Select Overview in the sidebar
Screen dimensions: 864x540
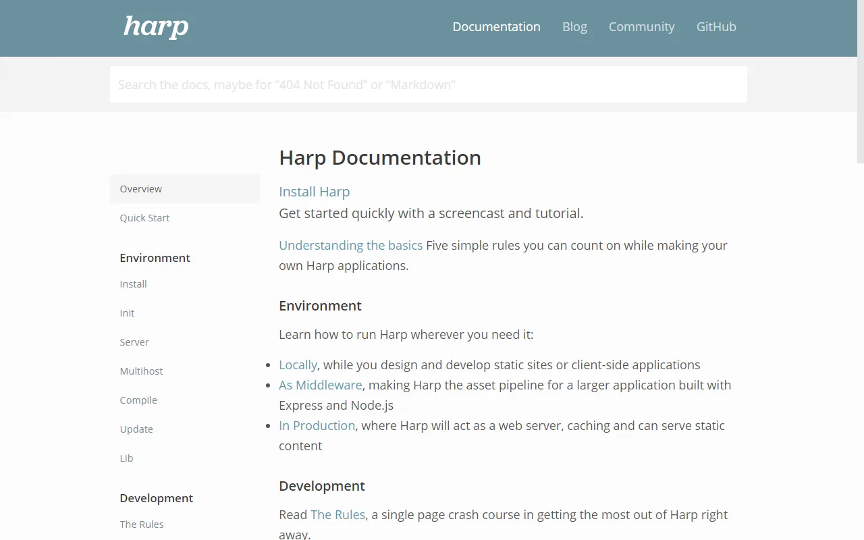pos(185,189)
